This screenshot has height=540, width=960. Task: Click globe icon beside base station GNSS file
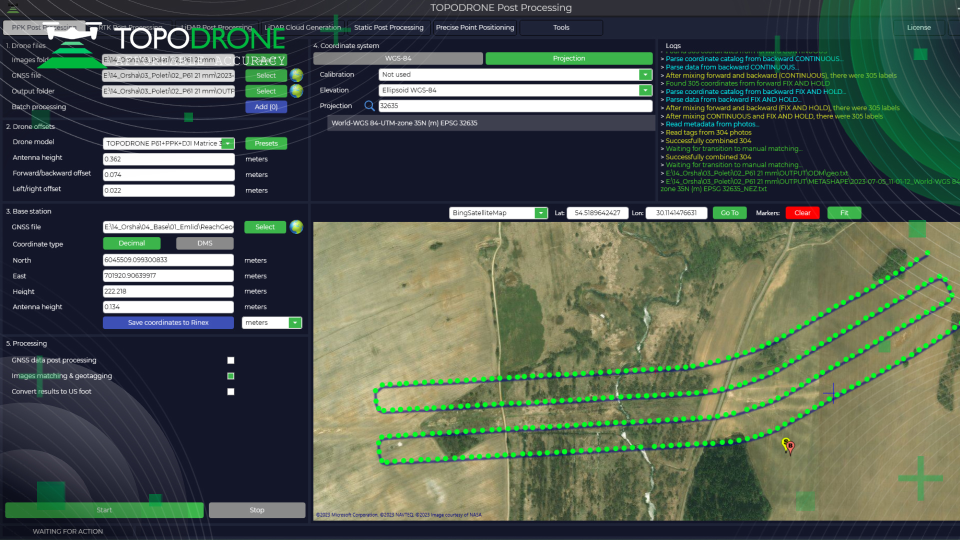[x=296, y=227]
